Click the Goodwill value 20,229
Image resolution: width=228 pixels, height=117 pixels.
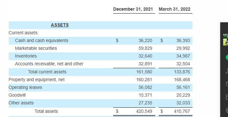pyautogui.click(x=183, y=95)
